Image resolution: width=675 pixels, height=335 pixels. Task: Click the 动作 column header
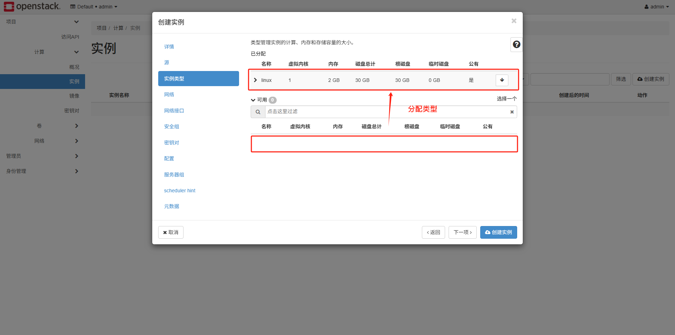tap(642, 95)
